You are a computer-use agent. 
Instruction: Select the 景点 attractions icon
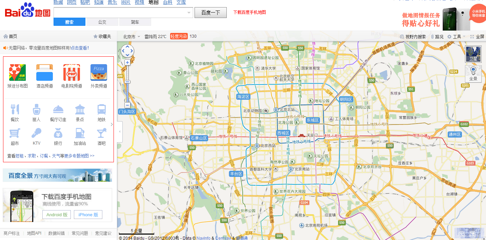pos(80,109)
